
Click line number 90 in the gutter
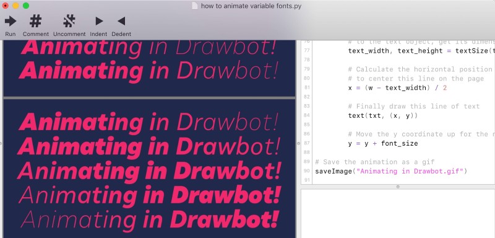point(306,171)
